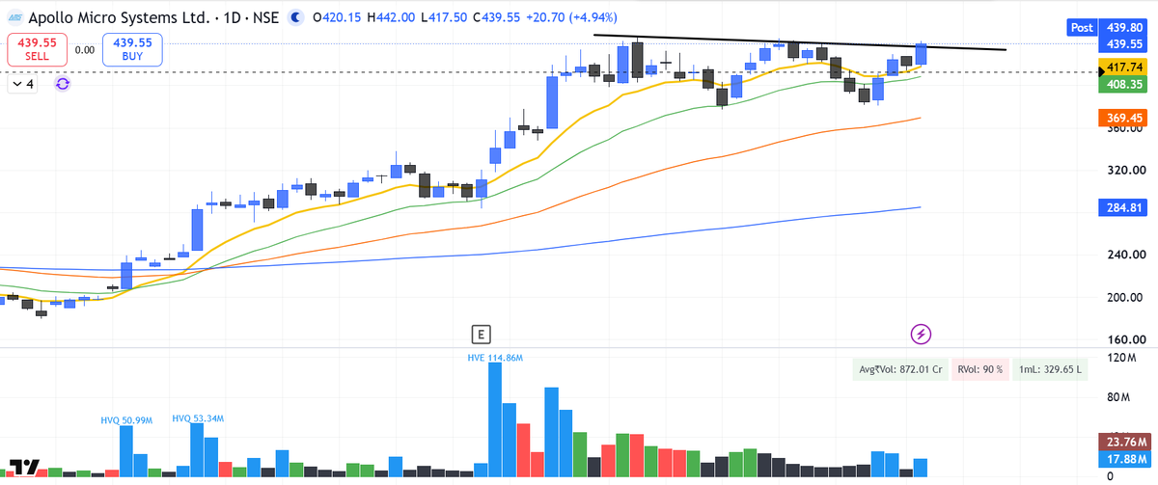
Task: Click the green 408.35 price axis label
Action: point(1124,84)
